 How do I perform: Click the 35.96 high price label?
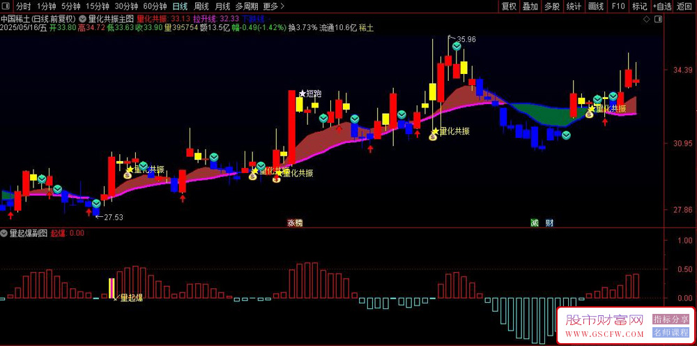tap(466, 40)
